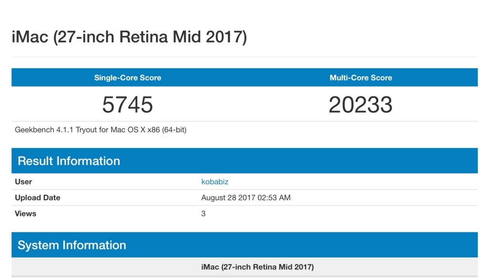
Task: Click the User row label
Action: pyautogui.click(x=23, y=182)
